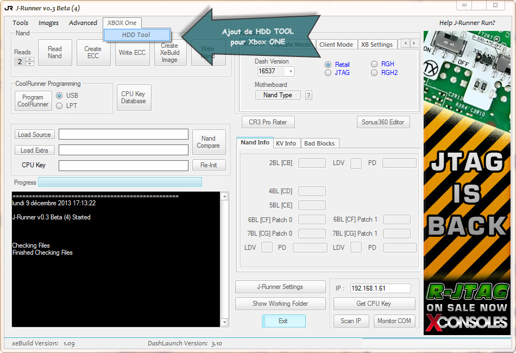
Task: Open the Images menu
Action: click(48, 23)
